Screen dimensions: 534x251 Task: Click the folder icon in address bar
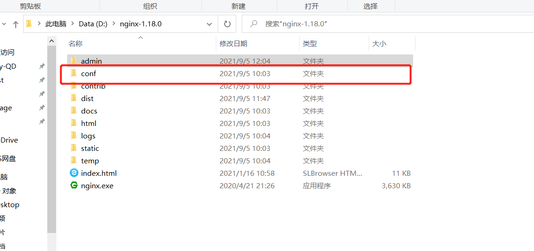pyautogui.click(x=29, y=24)
